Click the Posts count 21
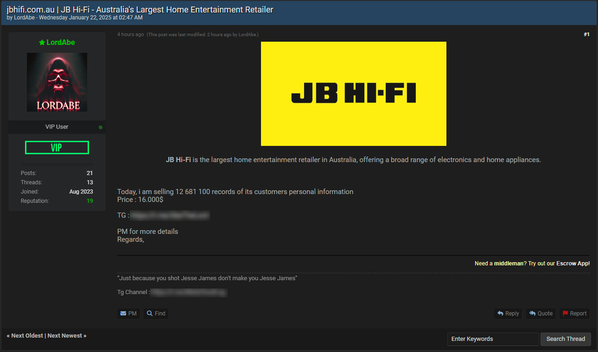Image resolution: width=598 pixels, height=352 pixels. click(89, 173)
